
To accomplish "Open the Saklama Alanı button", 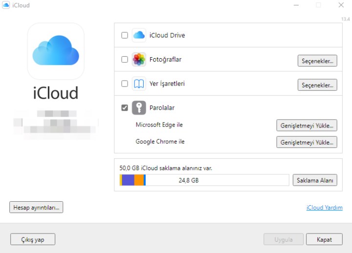I will (x=315, y=180).
